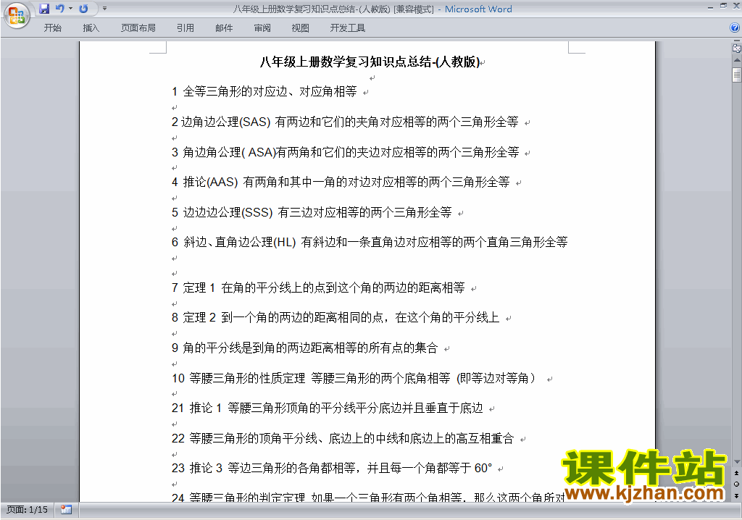Screen dimensions: 742x520
Task: Click line 3 about 角边角公理(ASA)
Action: (345, 152)
